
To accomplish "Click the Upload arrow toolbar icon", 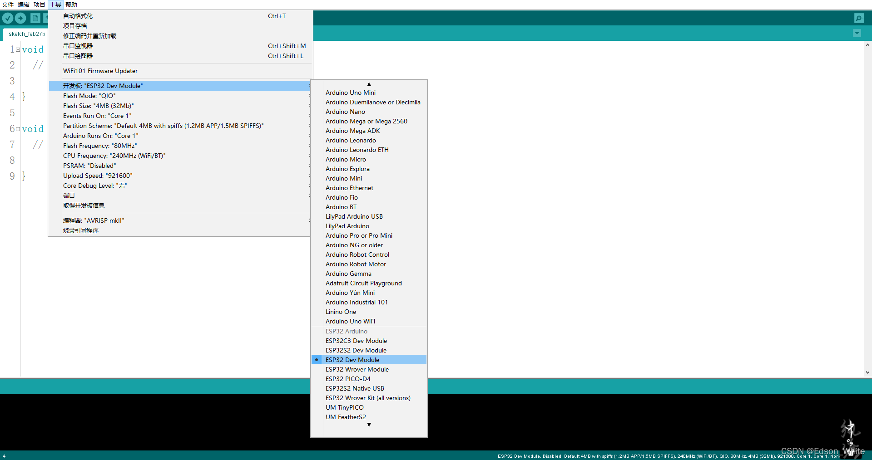I will click(20, 18).
